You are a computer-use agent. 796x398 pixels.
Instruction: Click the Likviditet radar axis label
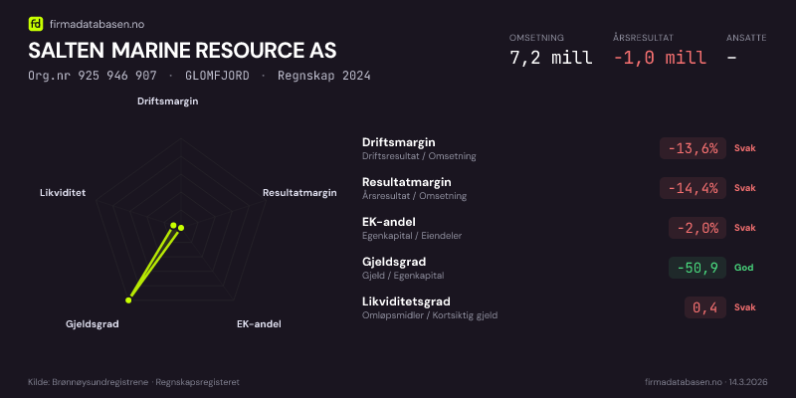(x=63, y=193)
